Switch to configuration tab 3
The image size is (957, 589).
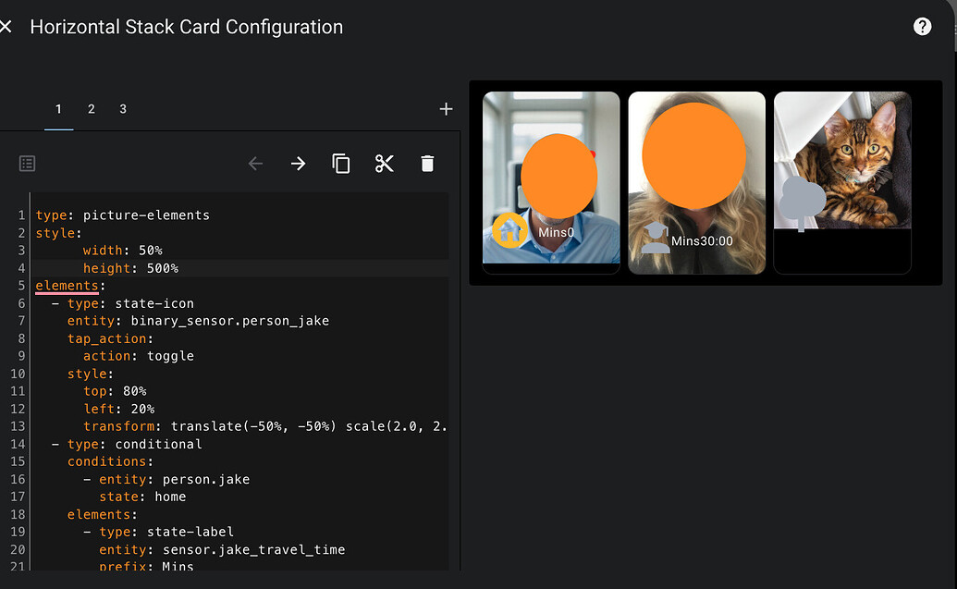click(123, 108)
